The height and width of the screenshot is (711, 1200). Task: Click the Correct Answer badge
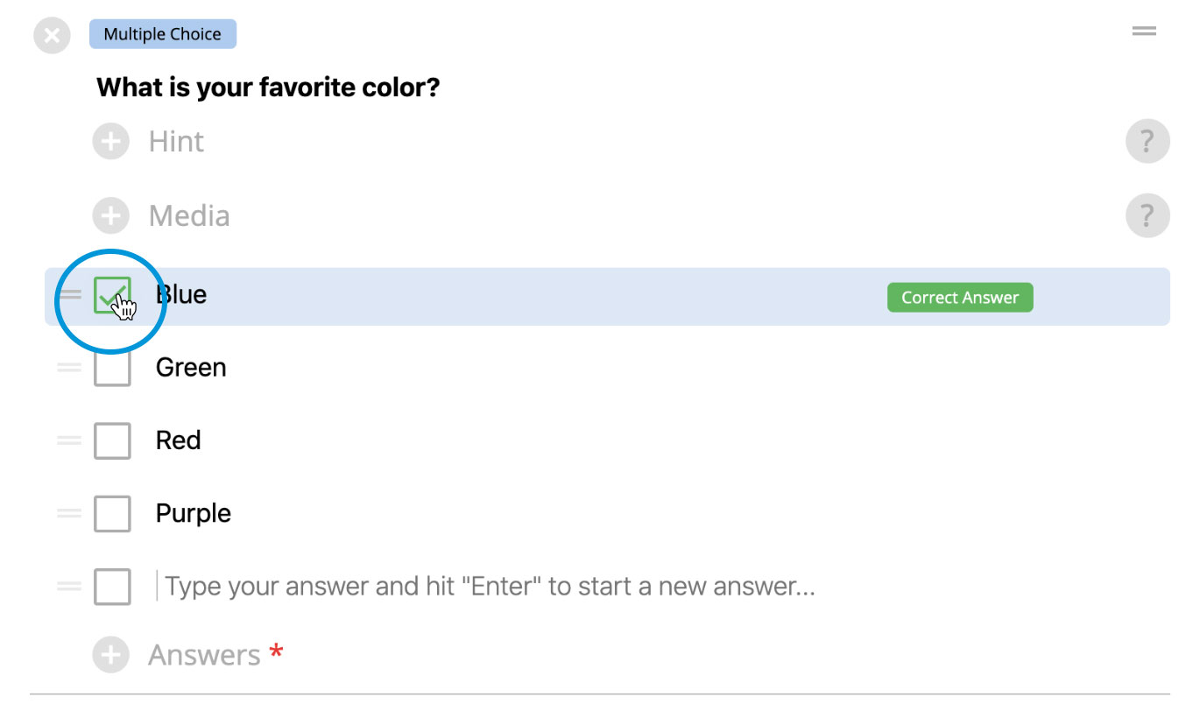960,298
